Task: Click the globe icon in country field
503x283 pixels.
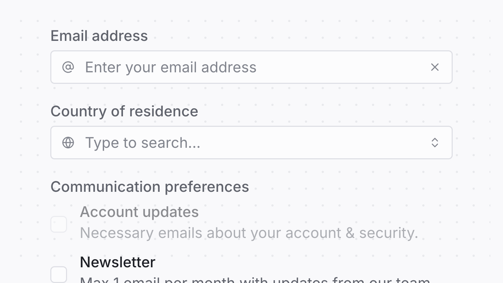Action: [68, 143]
